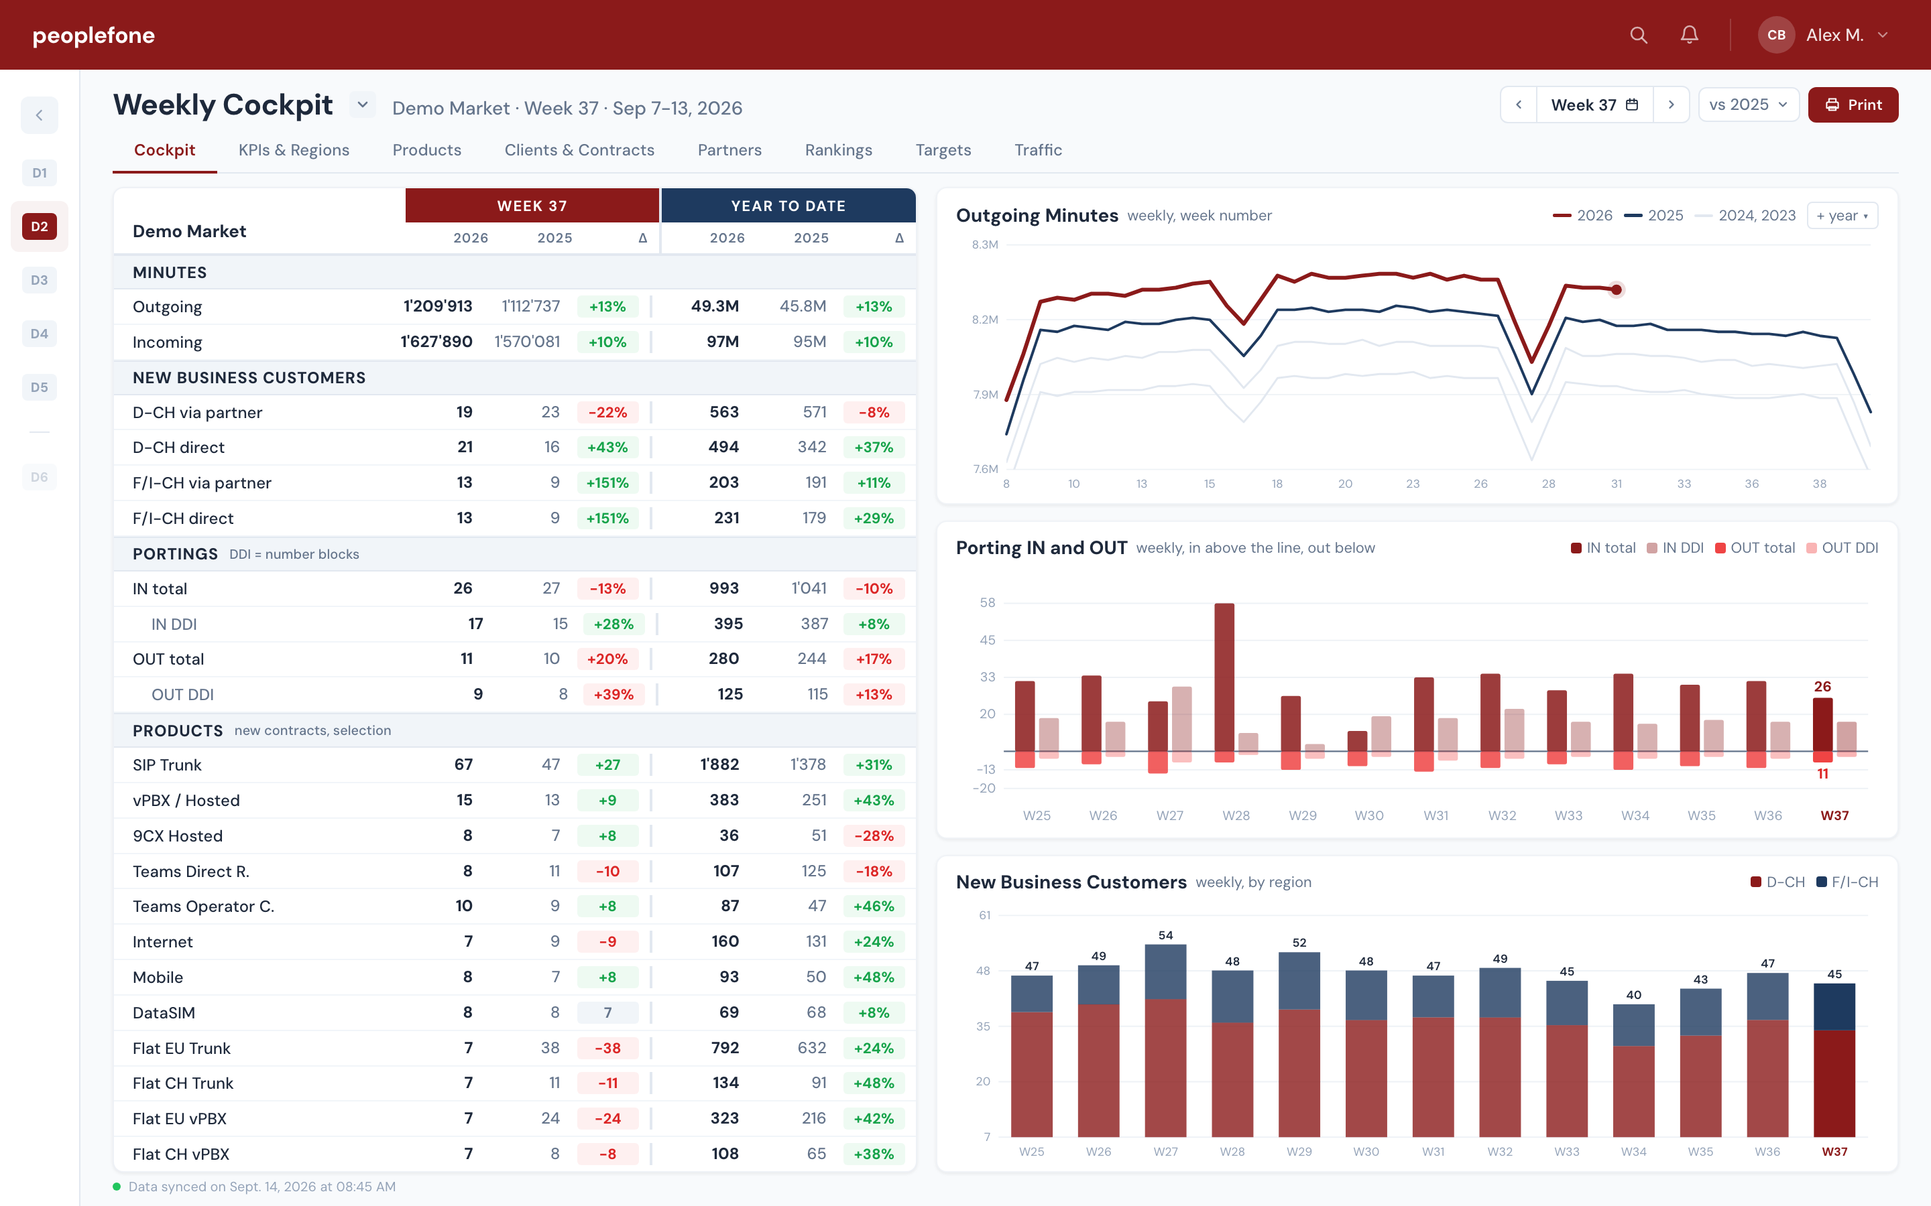Go to next week arrow
The image size is (1931, 1206).
coord(1671,105)
